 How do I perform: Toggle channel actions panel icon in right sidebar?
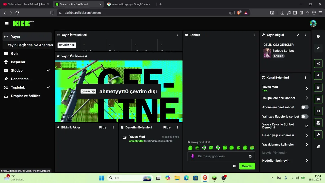318,123
